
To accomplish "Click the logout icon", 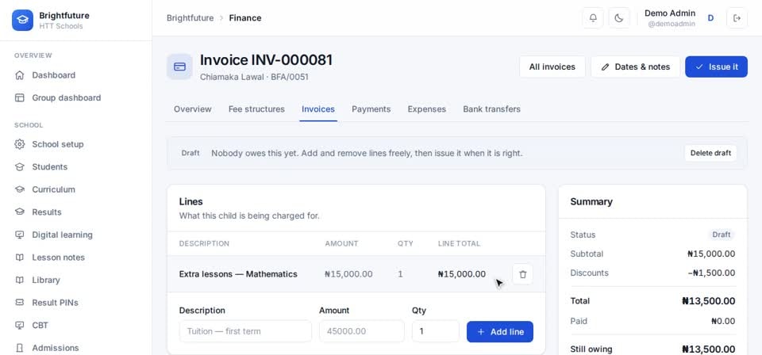I will pyautogui.click(x=737, y=18).
